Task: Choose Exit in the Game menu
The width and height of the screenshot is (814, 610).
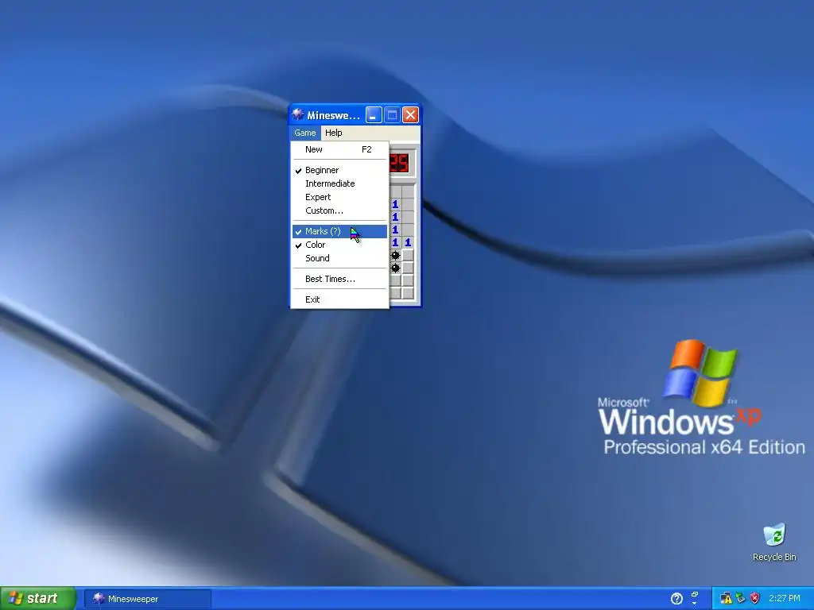Action: pos(339,299)
